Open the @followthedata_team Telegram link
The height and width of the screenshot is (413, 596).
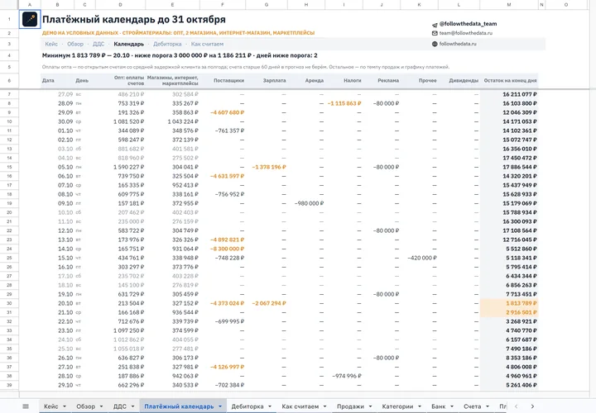(468, 24)
